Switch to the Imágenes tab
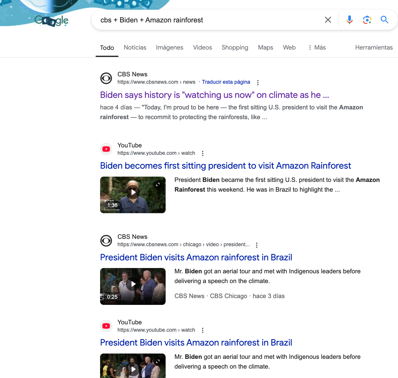 click(169, 47)
